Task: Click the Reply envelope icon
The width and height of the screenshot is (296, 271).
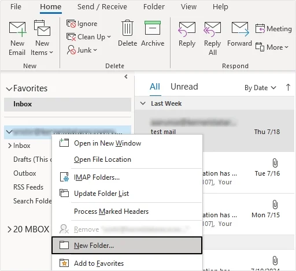Action: point(187,29)
